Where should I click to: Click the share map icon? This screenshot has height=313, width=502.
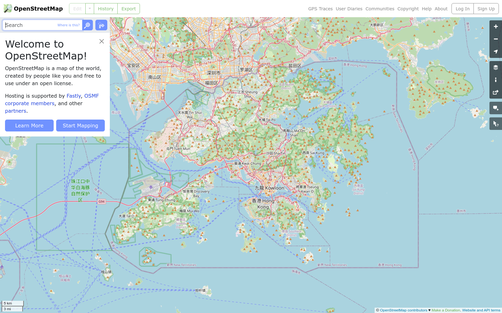[x=496, y=92]
